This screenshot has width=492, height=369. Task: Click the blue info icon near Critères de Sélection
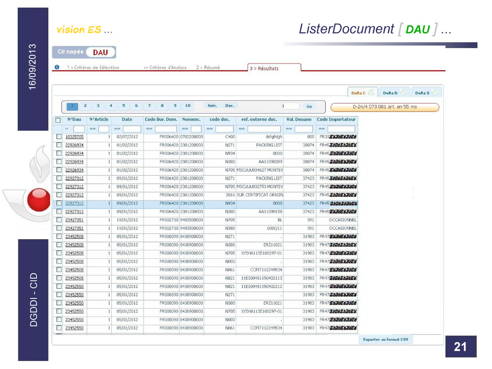pos(57,67)
